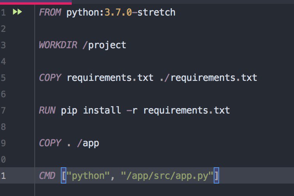
Task: Click the /project path text
Action: (x=104, y=45)
